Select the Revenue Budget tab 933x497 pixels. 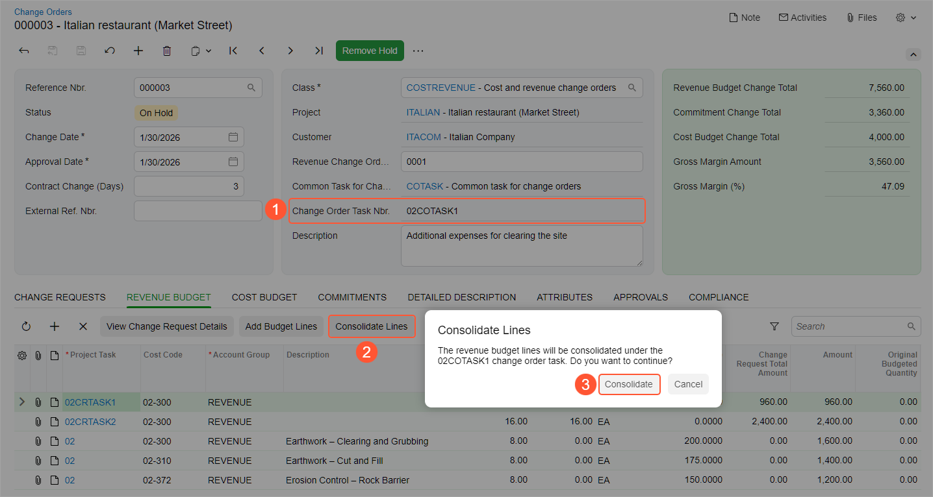coord(169,297)
